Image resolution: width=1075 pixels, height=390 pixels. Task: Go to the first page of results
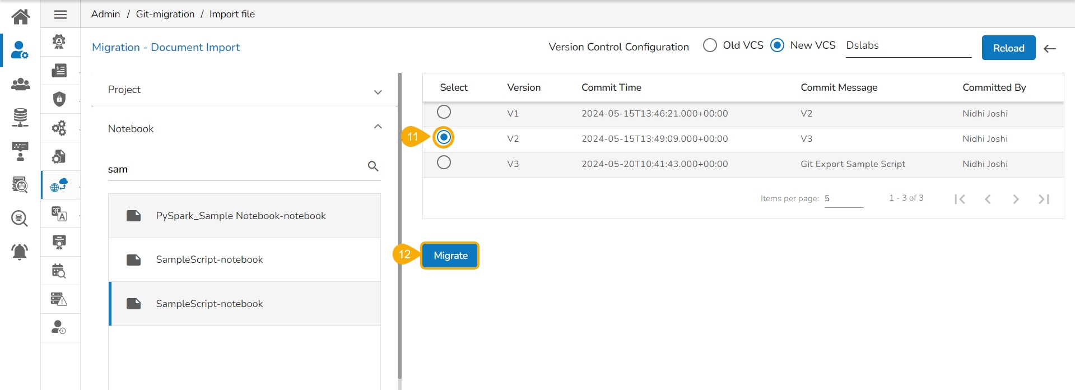pyautogui.click(x=960, y=199)
